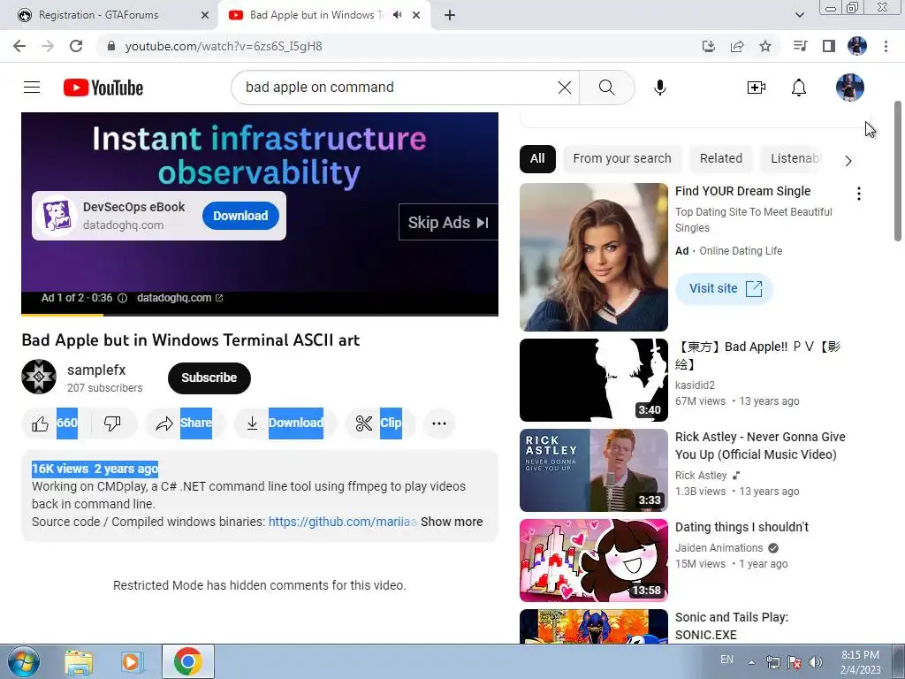Close the Bad Apple YouTube tab
Image resolution: width=905 pixels, height=679 pixels.
click(x=416, y=15)
